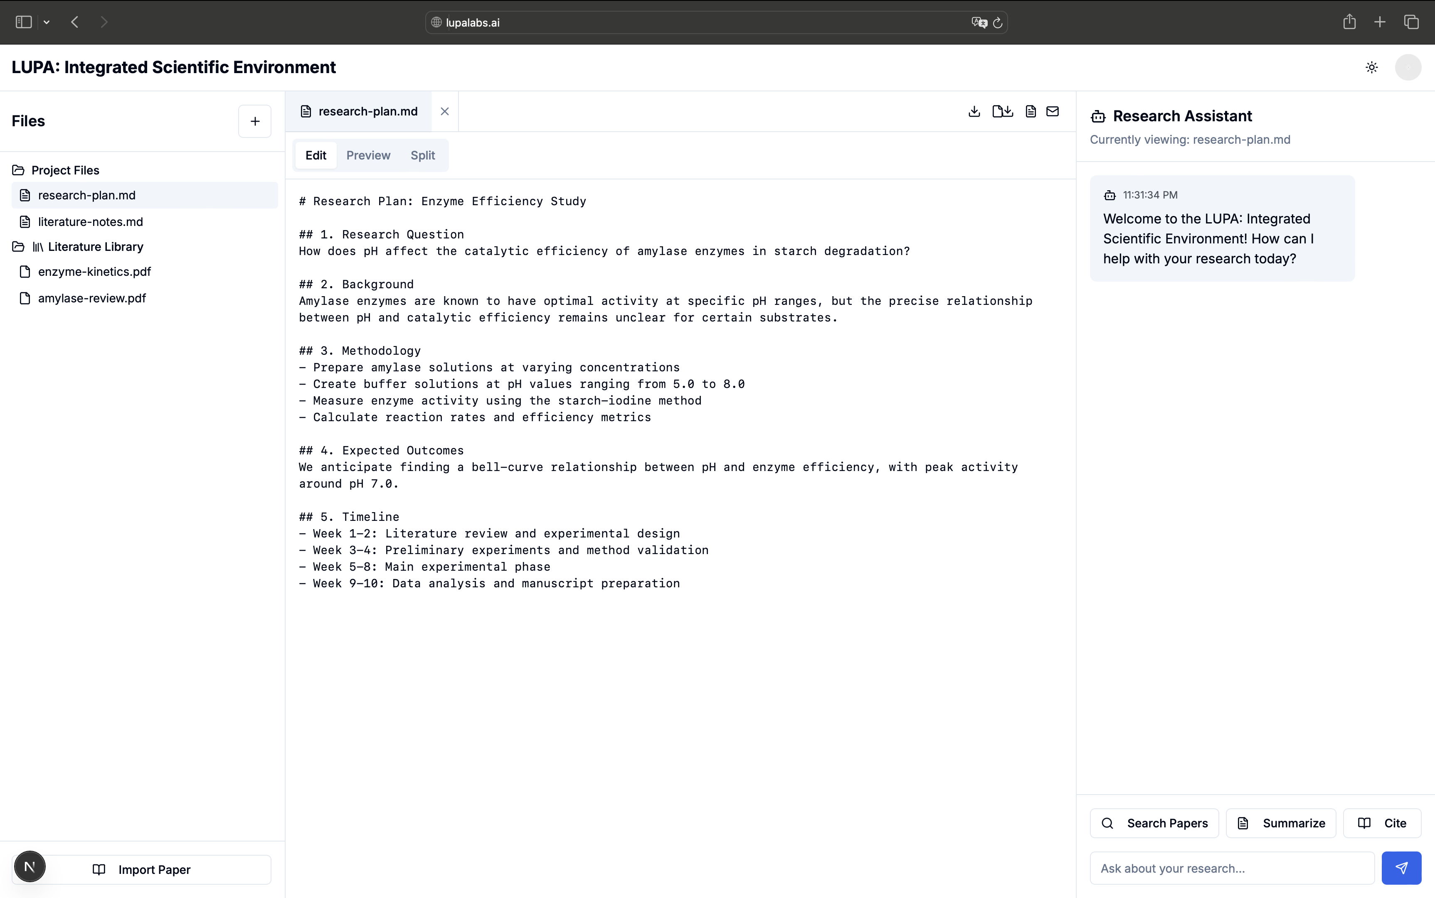Switch to Preview mode
Viewport: 1435px width, 898px height.
(x=368, y=155)
